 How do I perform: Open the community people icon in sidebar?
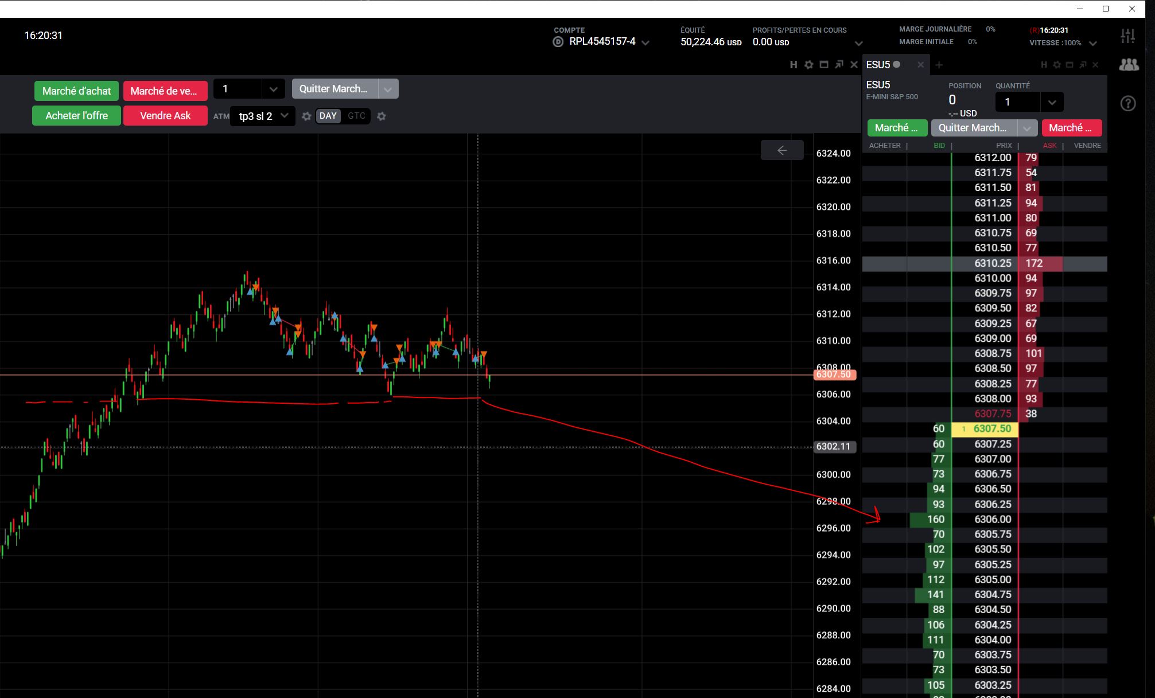(1128, 65)
